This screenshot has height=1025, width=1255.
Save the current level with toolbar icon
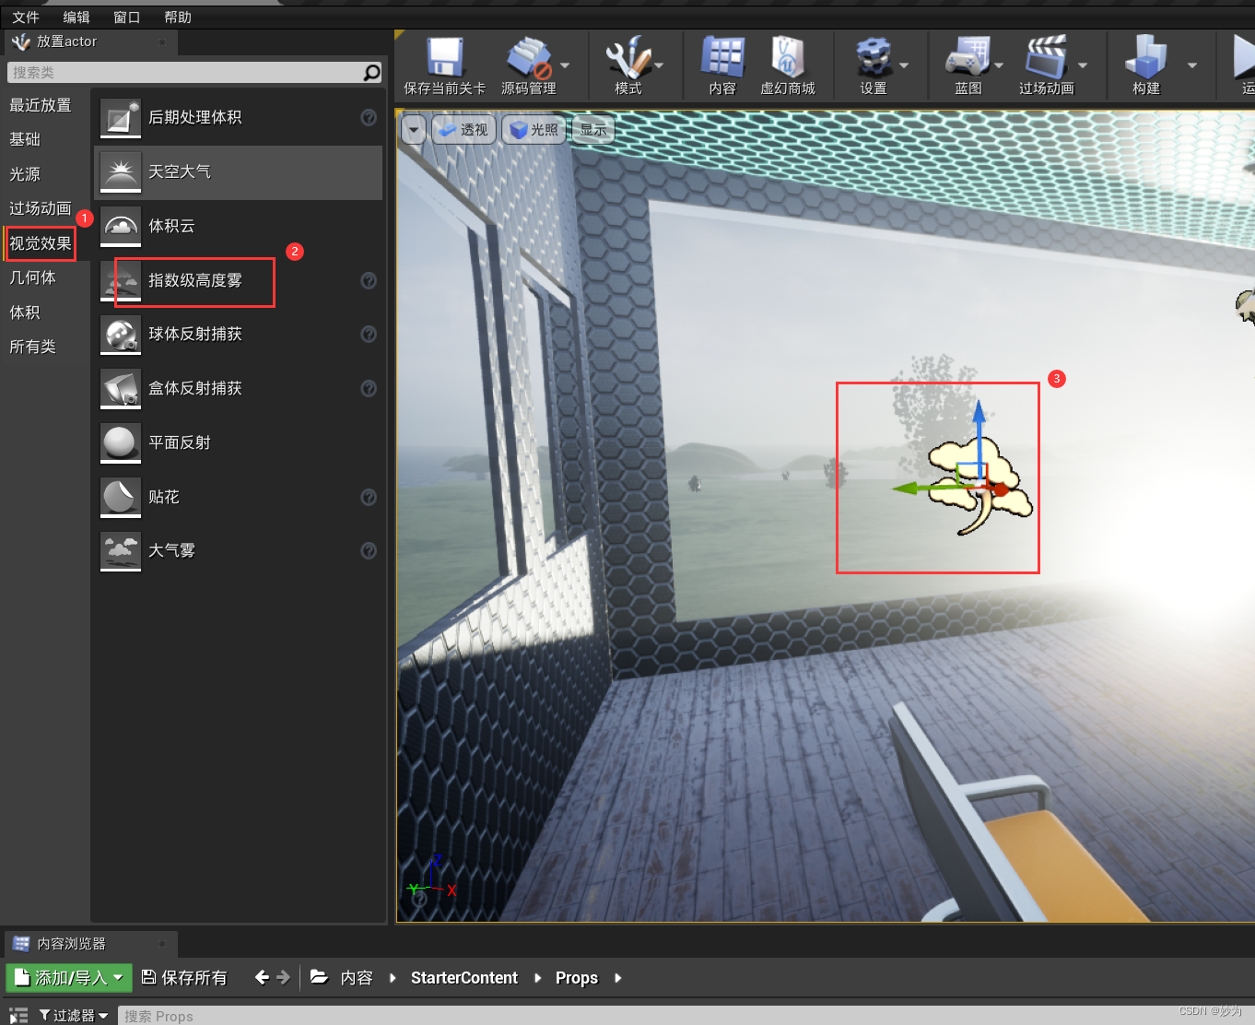pos(445,57)
